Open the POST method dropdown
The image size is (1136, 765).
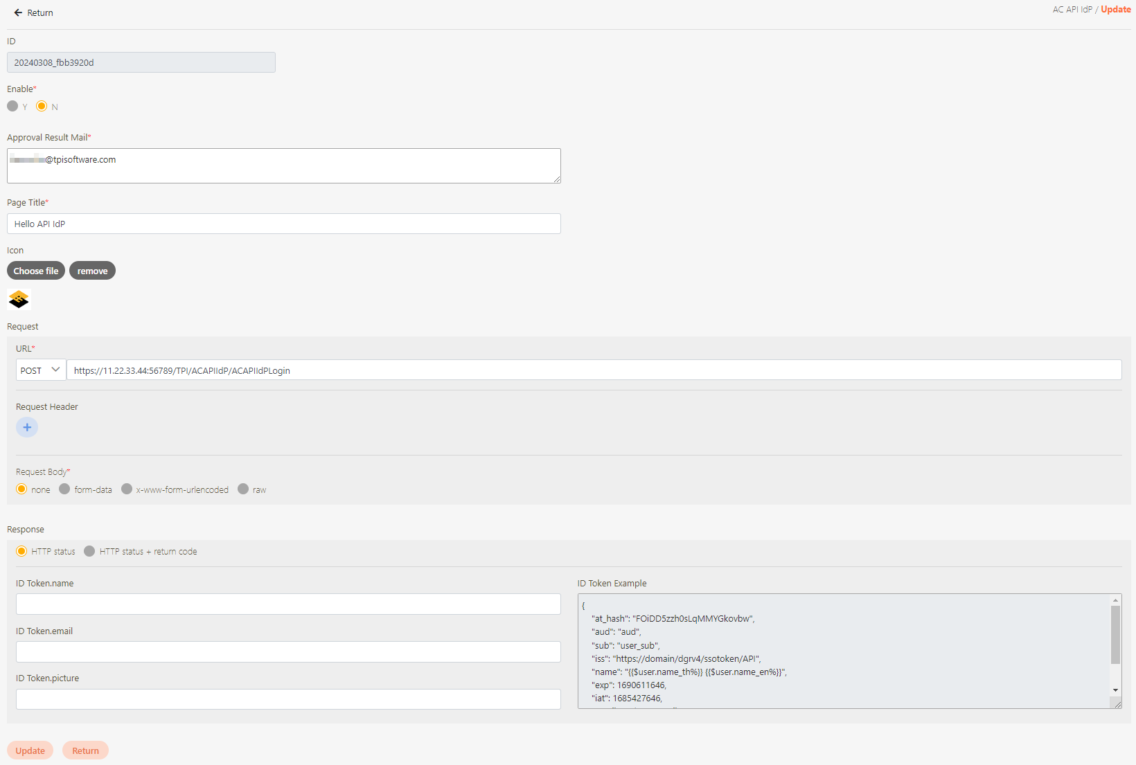tap(41, 370)
